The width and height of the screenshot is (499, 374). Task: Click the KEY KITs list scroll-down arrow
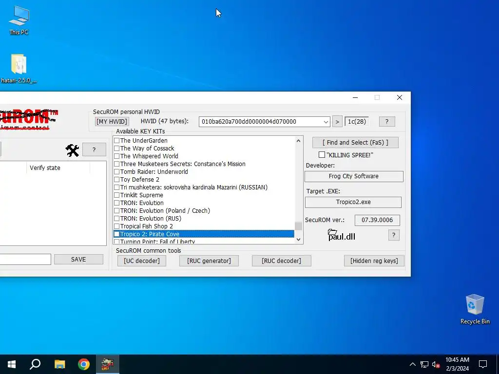click(298, 240)
